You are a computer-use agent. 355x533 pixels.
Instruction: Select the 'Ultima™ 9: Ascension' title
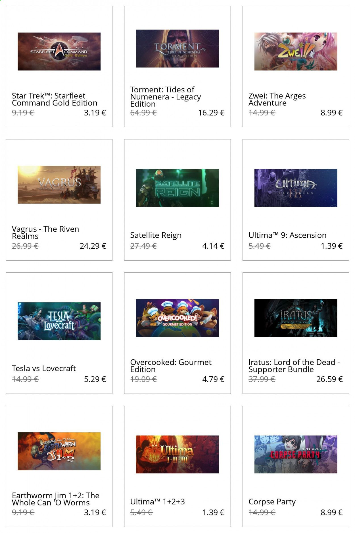pyautogui.click(x=287, y=235)
